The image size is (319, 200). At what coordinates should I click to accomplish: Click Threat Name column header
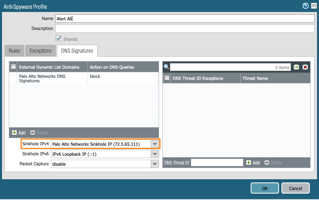click(275, 78)
